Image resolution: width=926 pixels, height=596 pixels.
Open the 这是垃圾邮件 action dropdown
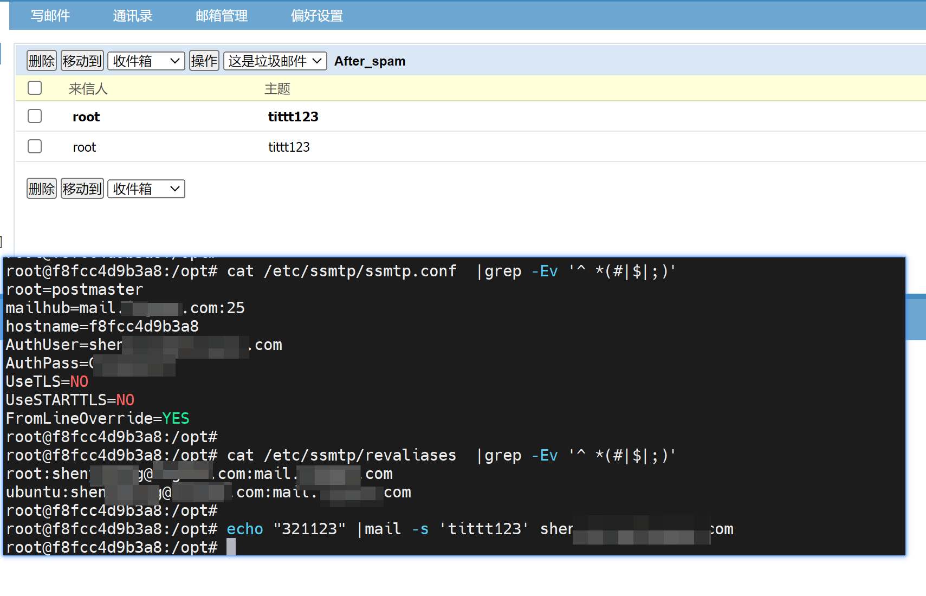[x=275, y=61]
